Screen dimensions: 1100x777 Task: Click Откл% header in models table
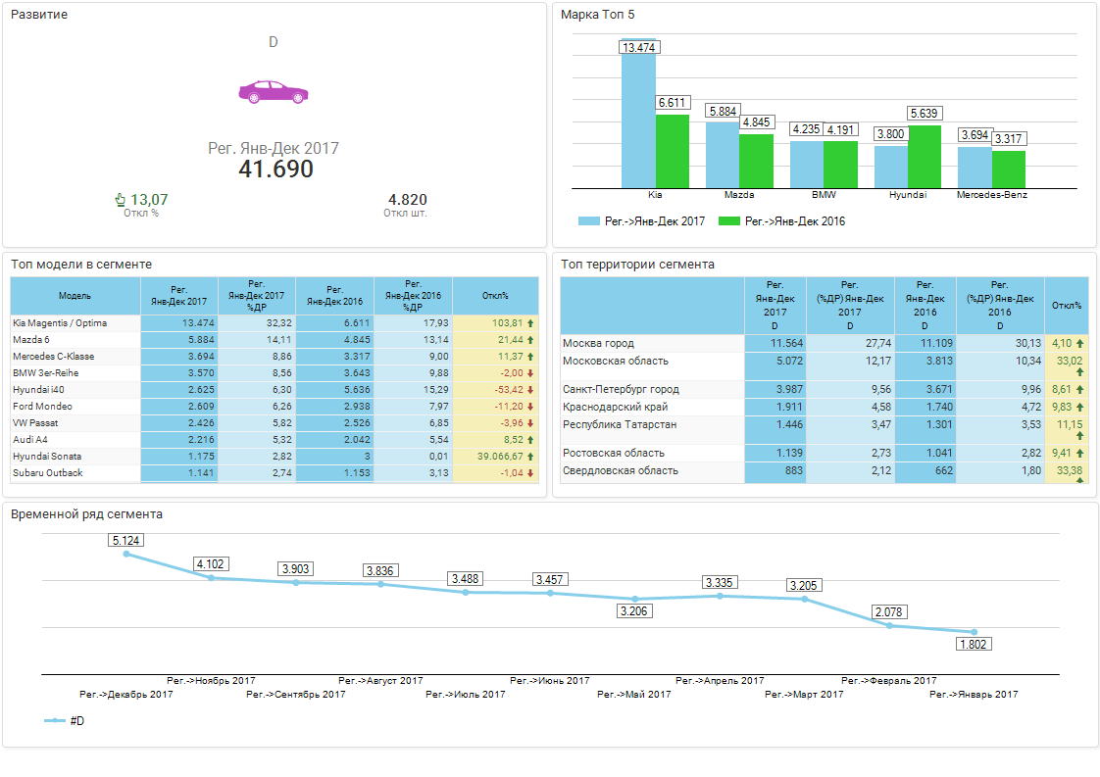pyautogui.click(x=495, y=296)
